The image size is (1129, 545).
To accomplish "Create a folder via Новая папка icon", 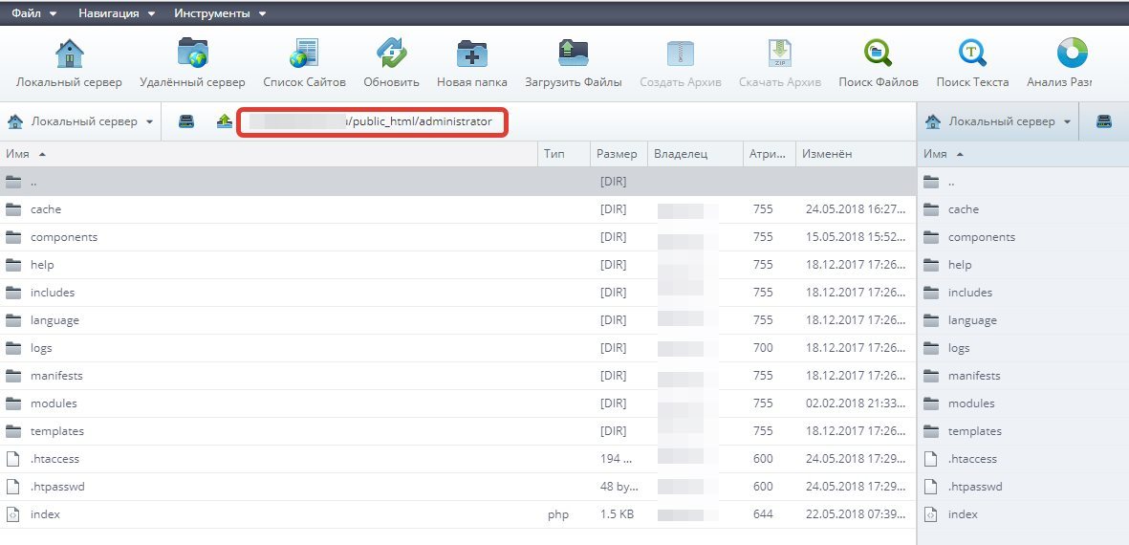I will coord(471,54).
